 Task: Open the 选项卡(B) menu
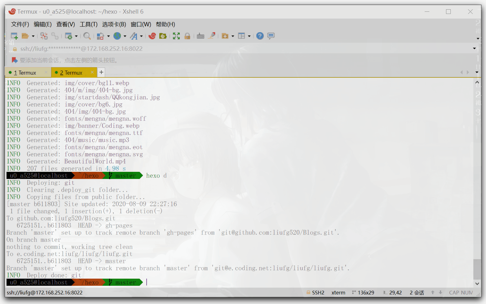pos(114,24)
